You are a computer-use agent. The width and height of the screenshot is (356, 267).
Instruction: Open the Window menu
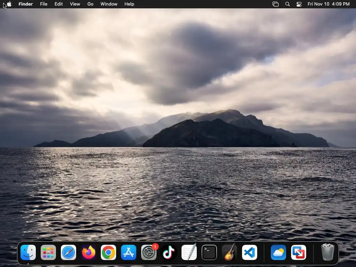[x=109, y=4]
